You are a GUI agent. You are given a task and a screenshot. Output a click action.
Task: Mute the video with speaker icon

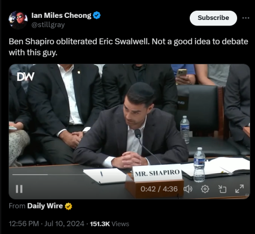click(x=188, y=189)
